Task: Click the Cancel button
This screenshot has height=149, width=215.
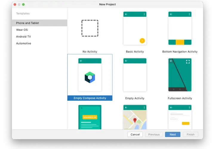Action: pos(135,134)
